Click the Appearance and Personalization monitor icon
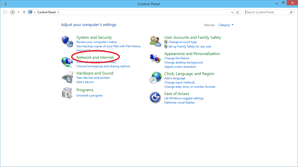298x167 pixels. tap(155, 58)
